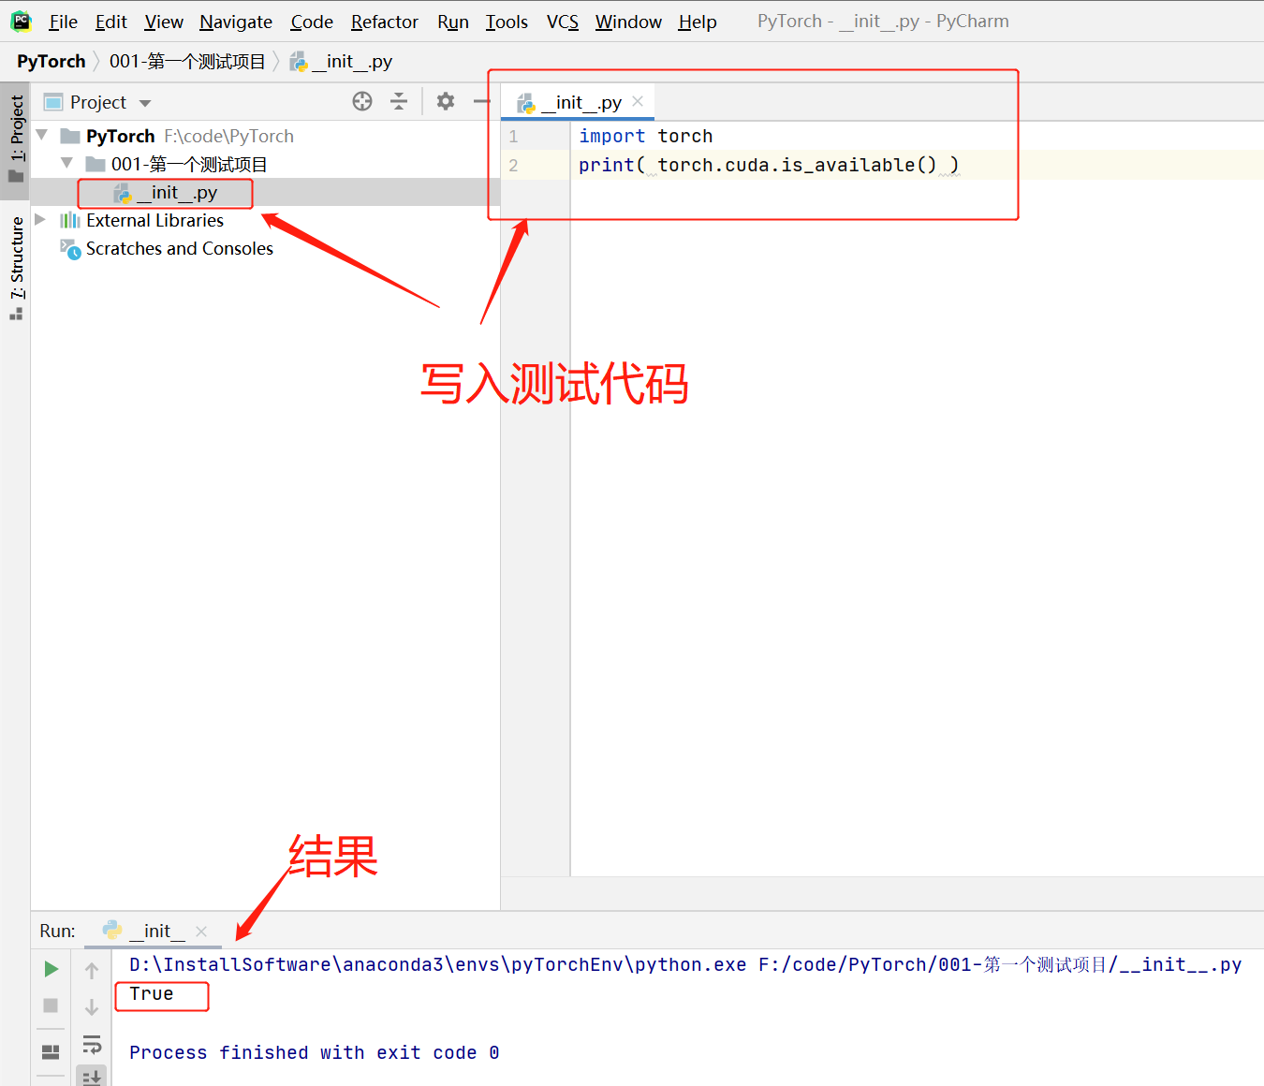Click line number 2 in the gutter
The width and height of the screenshot is (1264, 1086).
pos(513,166)
